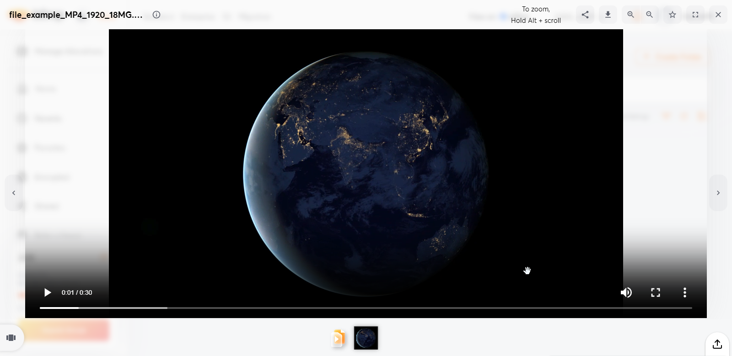Select the orange file thumbnail
The image size is (732, 356).
339,338
